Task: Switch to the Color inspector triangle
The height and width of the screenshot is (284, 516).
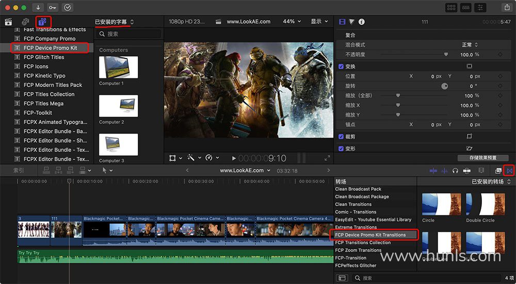Action: [x=352, y=22]
